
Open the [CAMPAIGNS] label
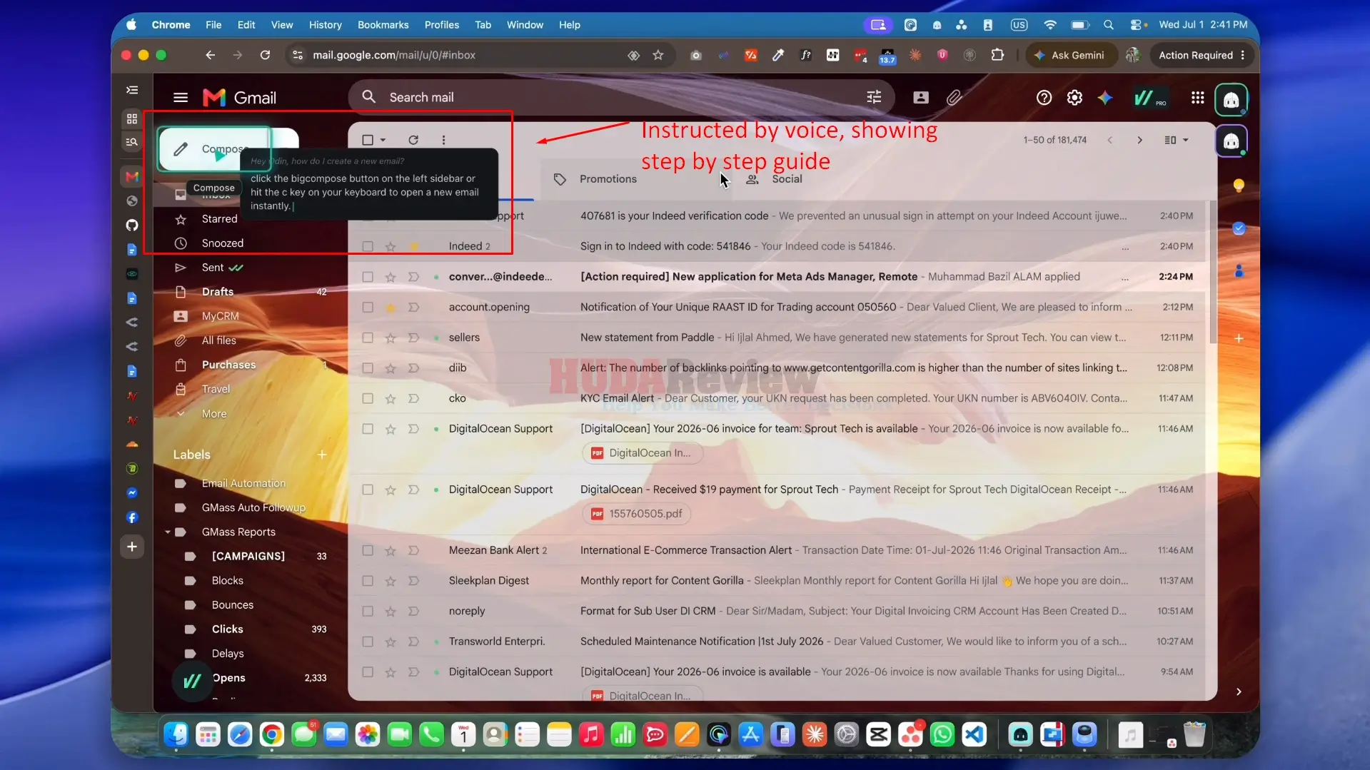[x=248, y=557]
